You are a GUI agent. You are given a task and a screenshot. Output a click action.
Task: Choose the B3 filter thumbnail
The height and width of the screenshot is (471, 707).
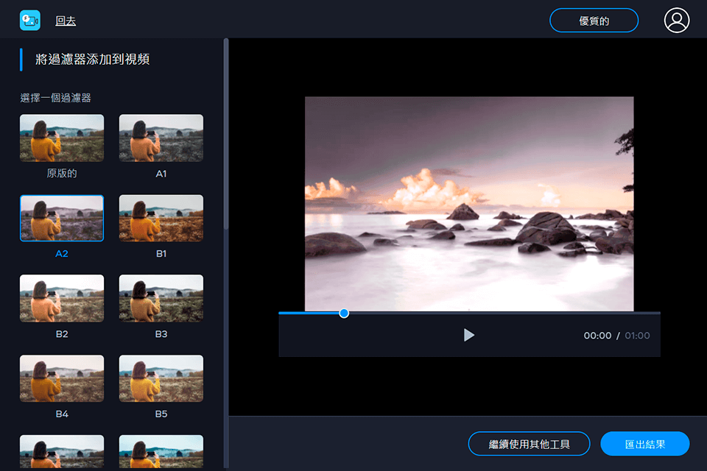pos(161,298)
